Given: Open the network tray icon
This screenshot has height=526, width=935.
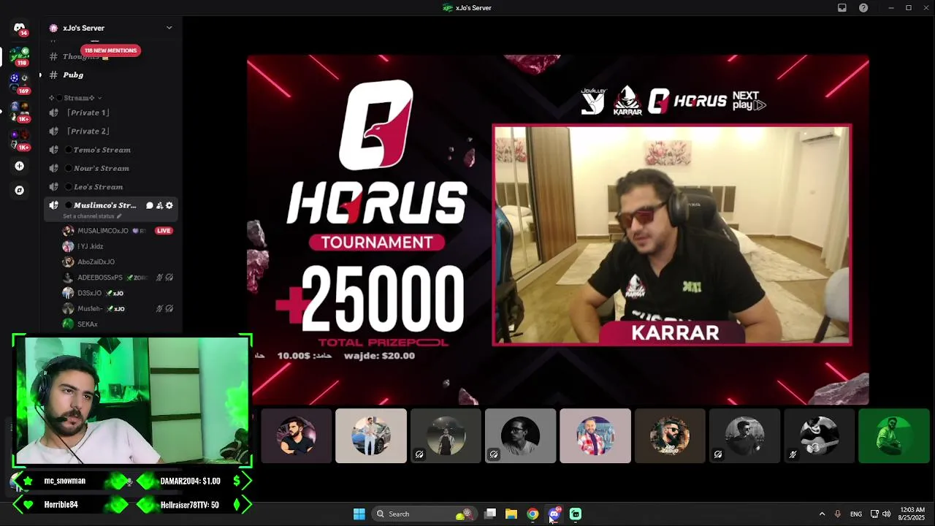Looking at the screenshot, I should [x=874, y=514].
